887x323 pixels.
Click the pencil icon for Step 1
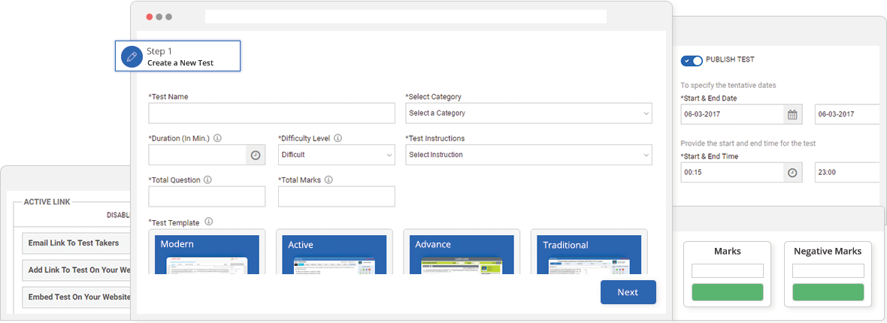[132, 56]
